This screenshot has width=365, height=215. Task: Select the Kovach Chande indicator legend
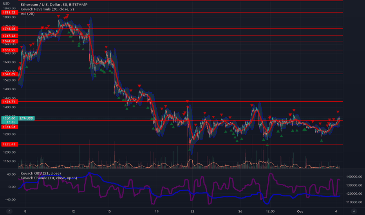point(49,178)
